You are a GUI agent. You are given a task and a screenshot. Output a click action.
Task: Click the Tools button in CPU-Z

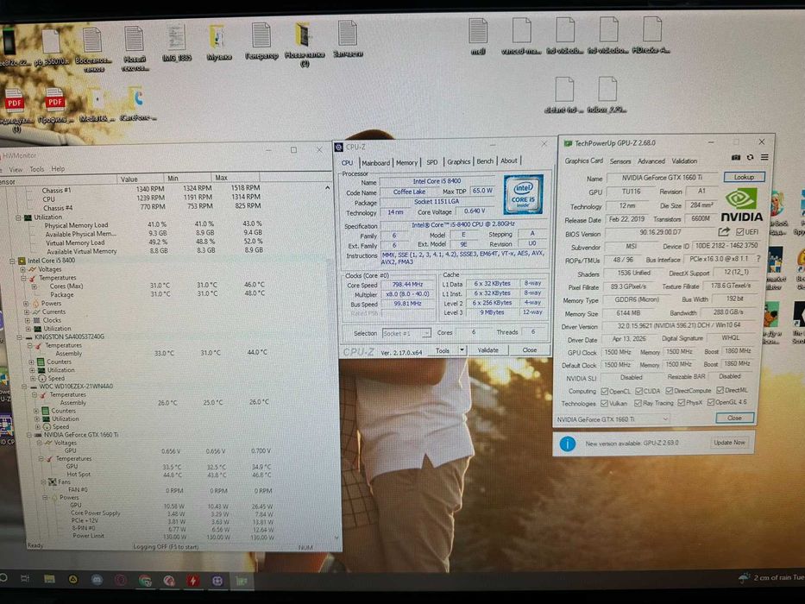443,351
